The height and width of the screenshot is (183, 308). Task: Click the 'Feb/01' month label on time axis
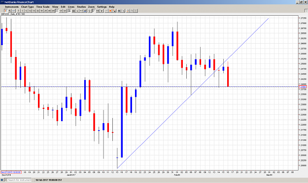pyautogui.click(x=177, y=175)
